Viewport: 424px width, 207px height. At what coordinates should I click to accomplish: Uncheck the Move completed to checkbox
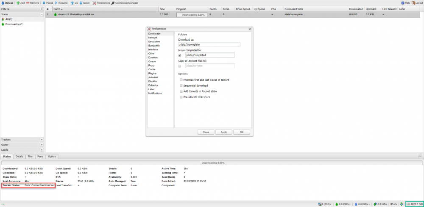click(x=180, y=55)
